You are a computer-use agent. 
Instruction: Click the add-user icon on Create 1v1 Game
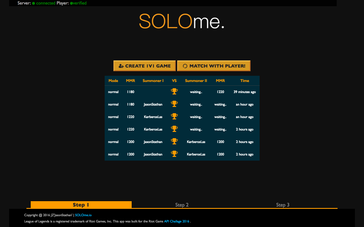coord(121,66)
